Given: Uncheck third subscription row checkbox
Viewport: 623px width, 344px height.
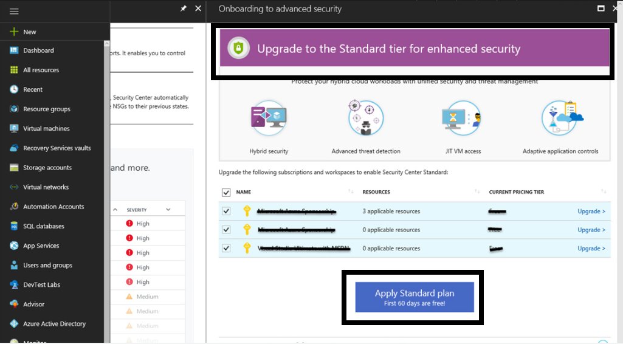Looking at the screenshot, I should point(226,248).
